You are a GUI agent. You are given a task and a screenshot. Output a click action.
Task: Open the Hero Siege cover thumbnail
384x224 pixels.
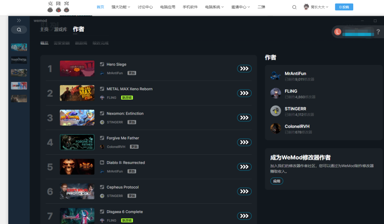pyautogui.click(x=77, y=69)
